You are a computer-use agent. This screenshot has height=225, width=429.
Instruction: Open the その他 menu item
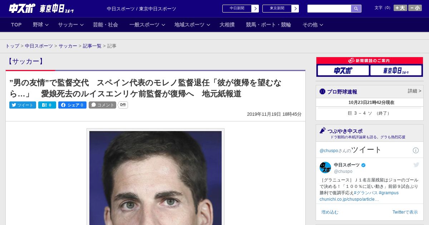tap(310, 25)
